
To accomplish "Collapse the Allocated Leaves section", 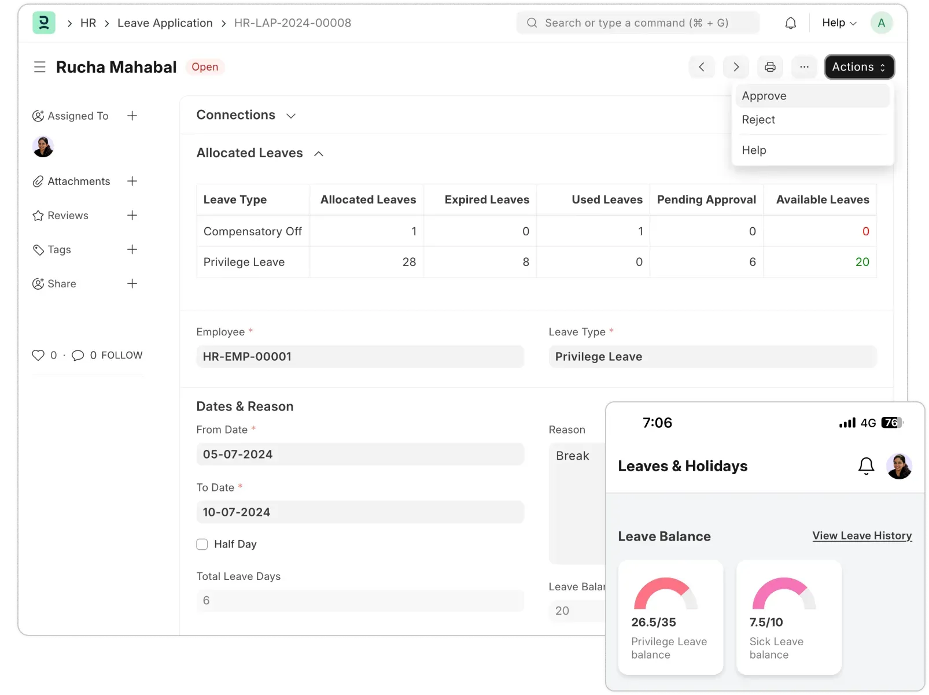I will pos(319,153).
